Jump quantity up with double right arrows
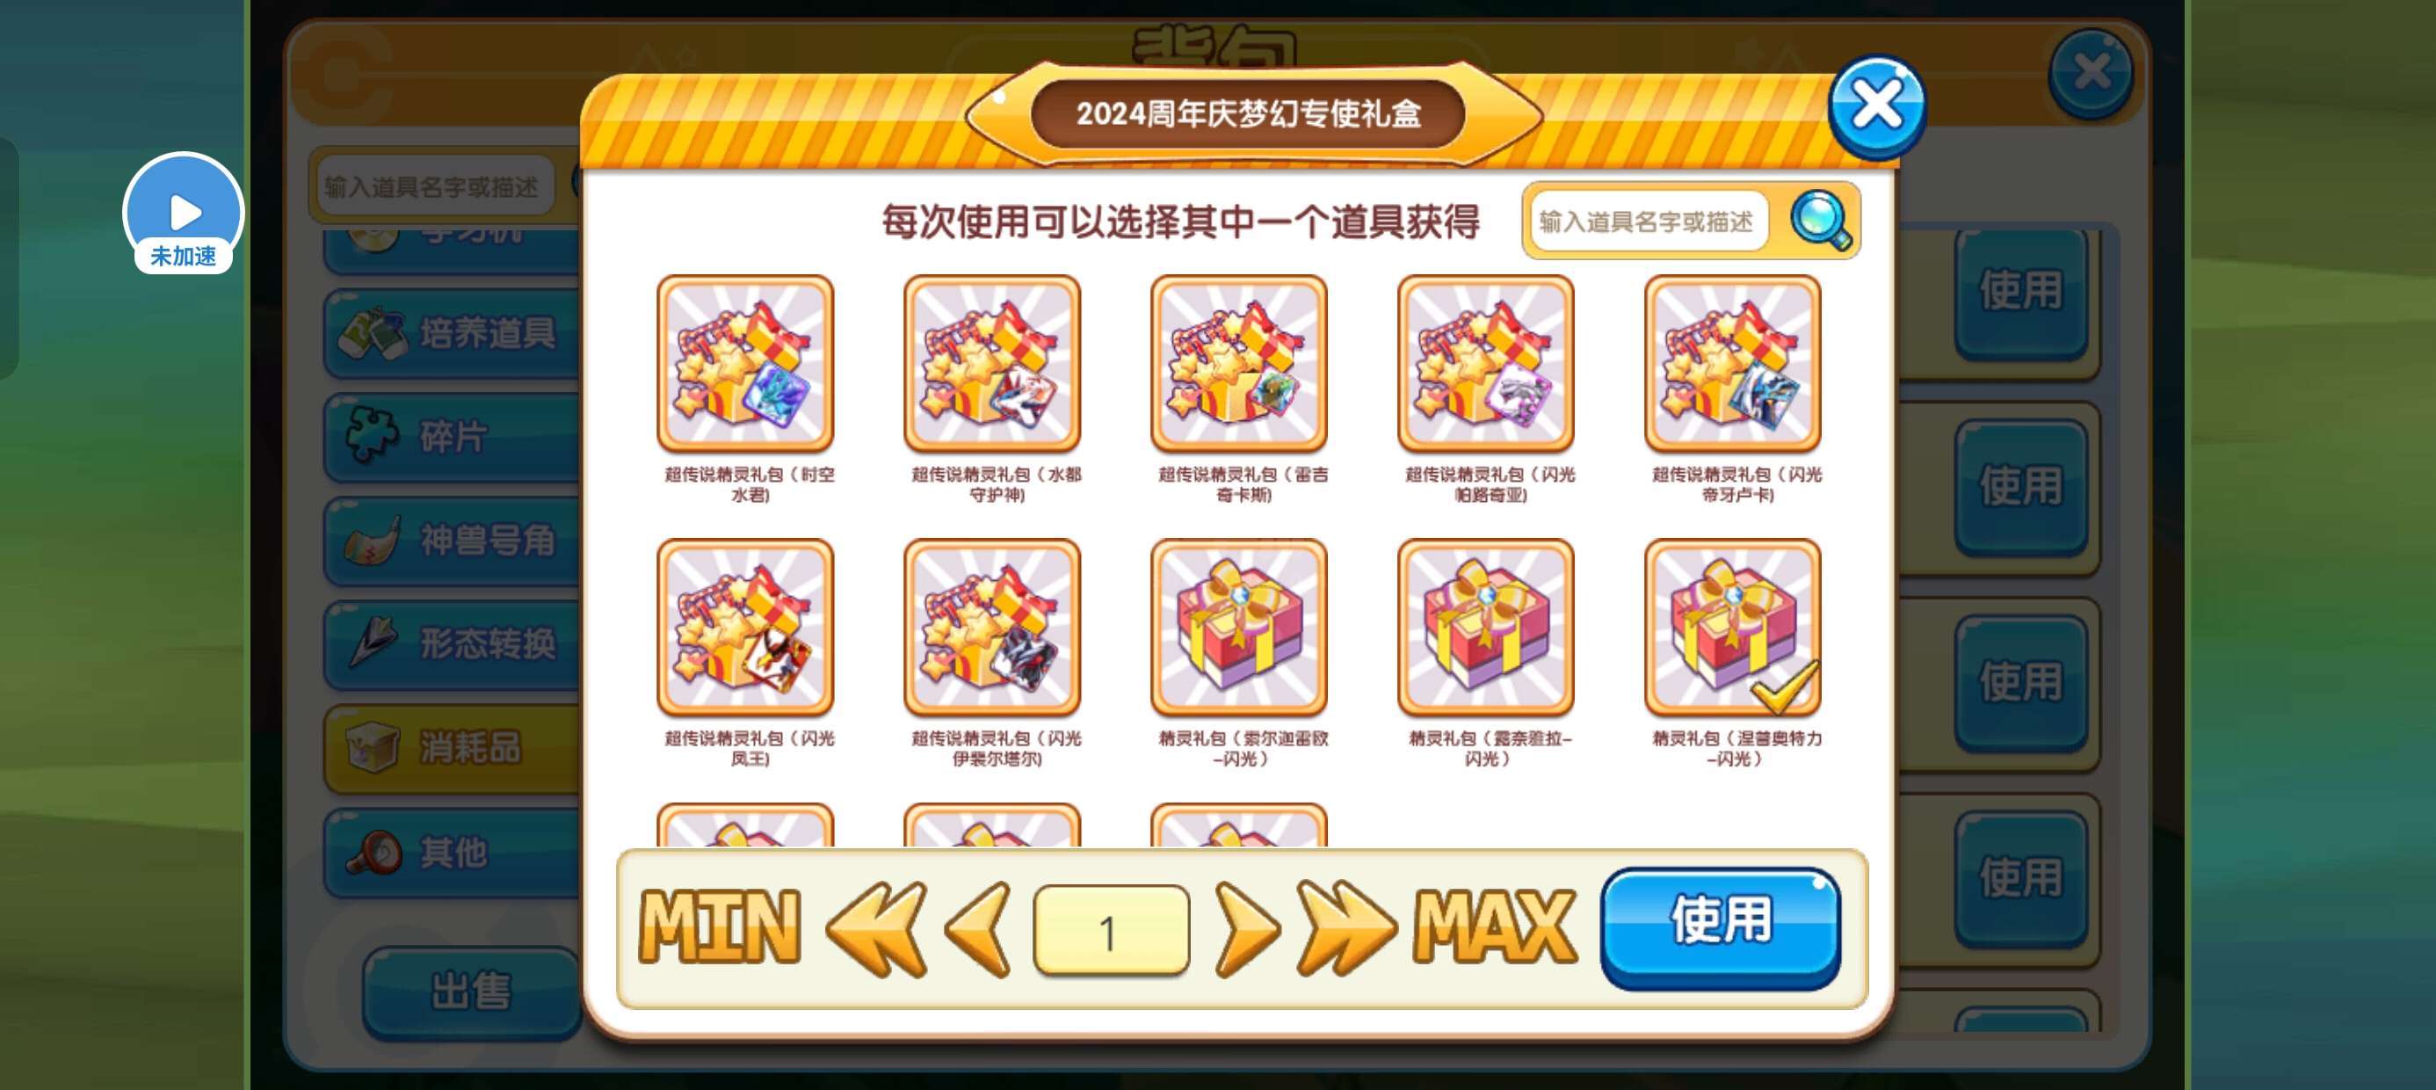The width and height of the screenshot is (2436, 1090). click(x=1345, y=929)
